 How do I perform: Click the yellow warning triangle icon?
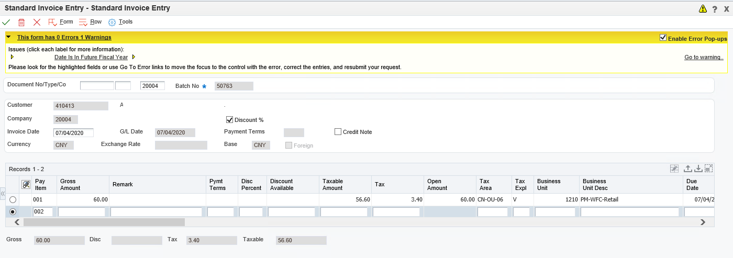tap(703, 9)
